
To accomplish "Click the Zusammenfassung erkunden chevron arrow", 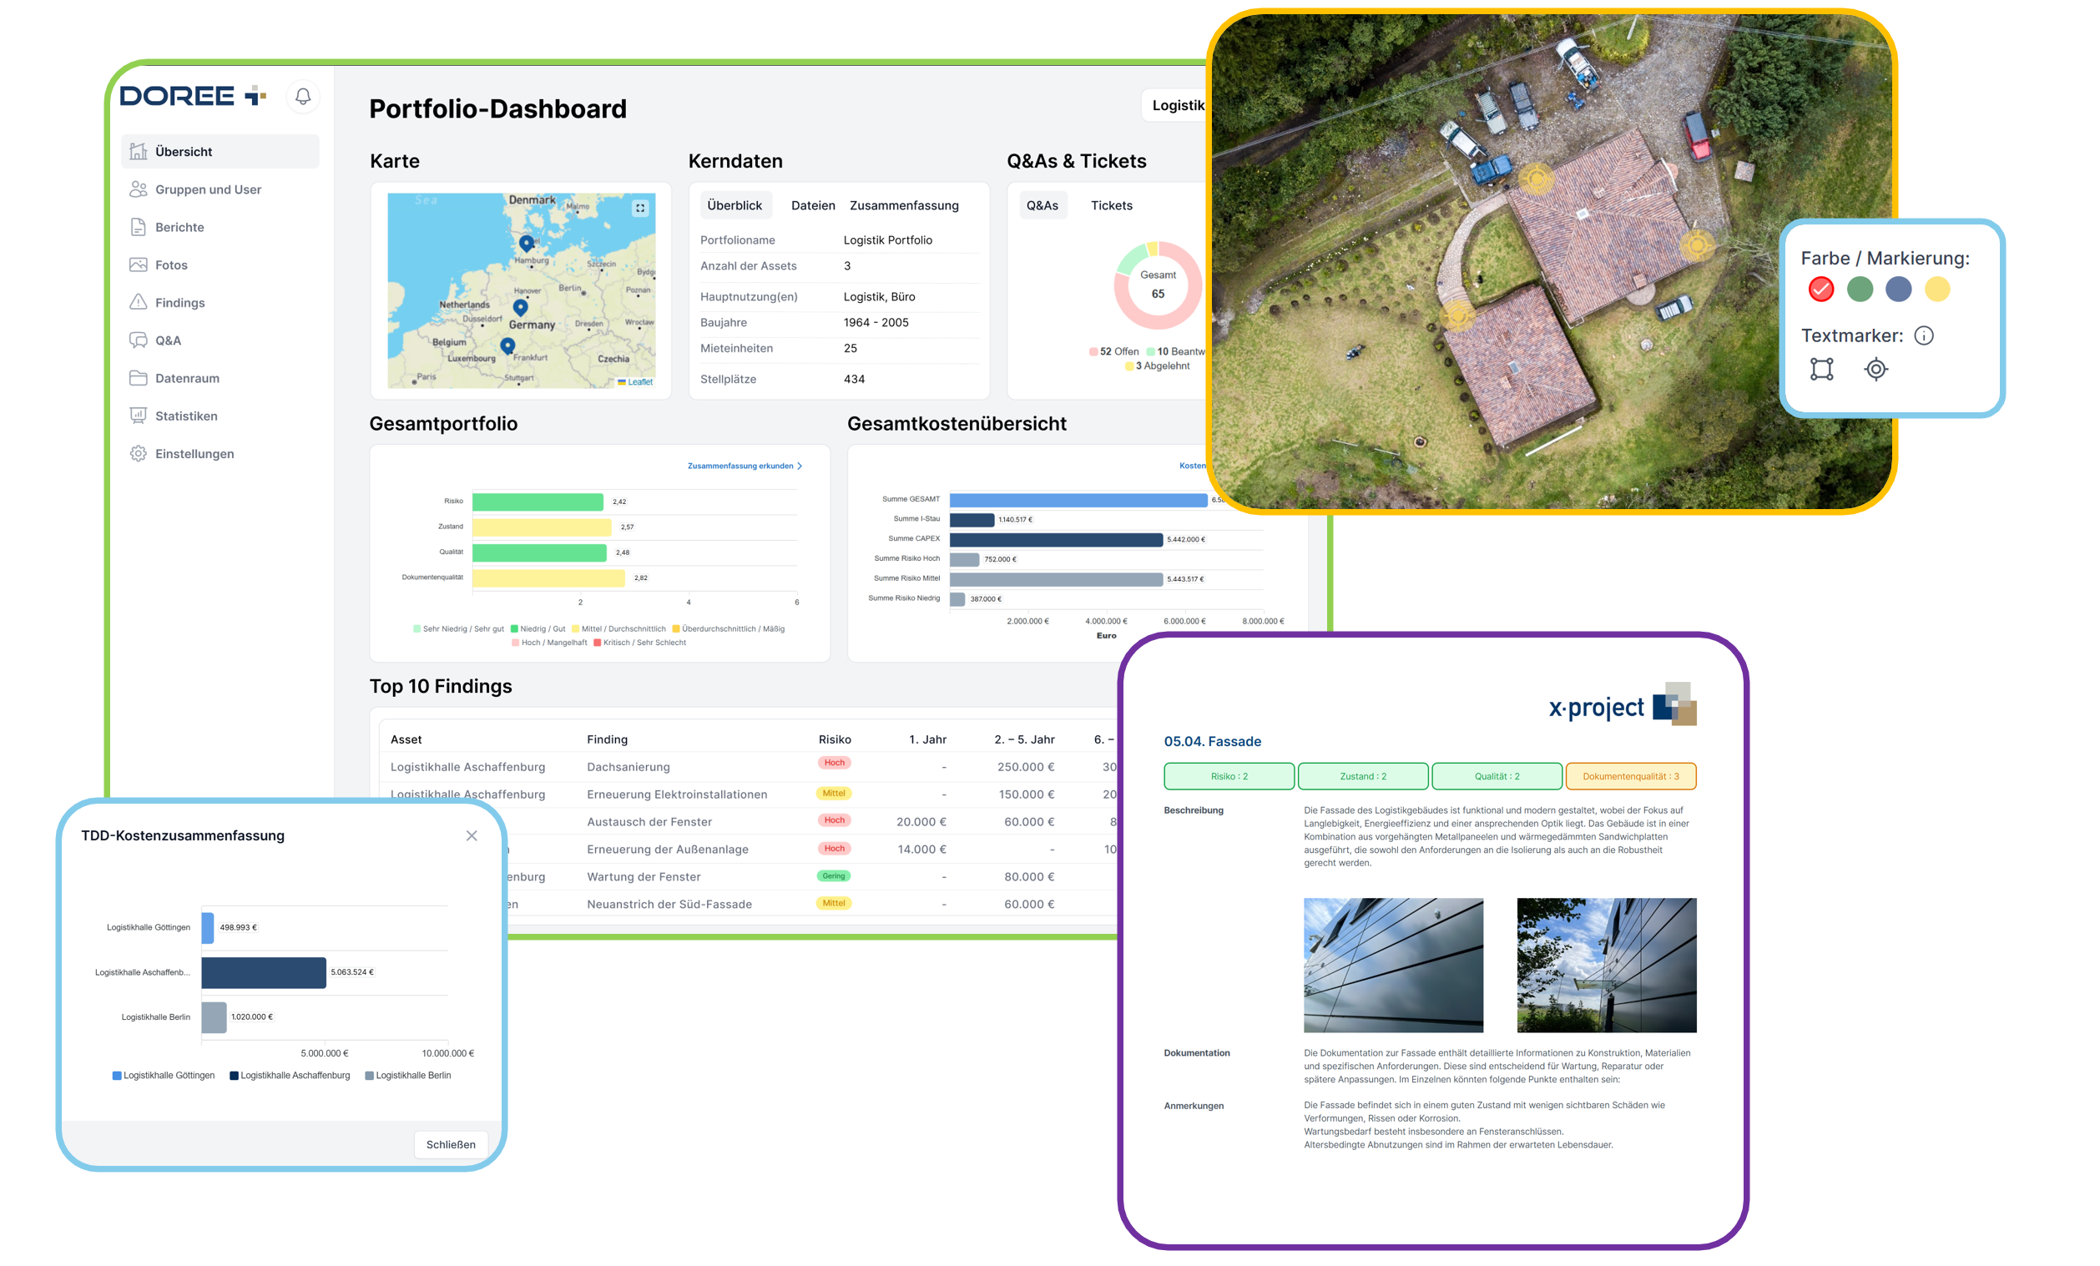I will [x=800, y=466].
